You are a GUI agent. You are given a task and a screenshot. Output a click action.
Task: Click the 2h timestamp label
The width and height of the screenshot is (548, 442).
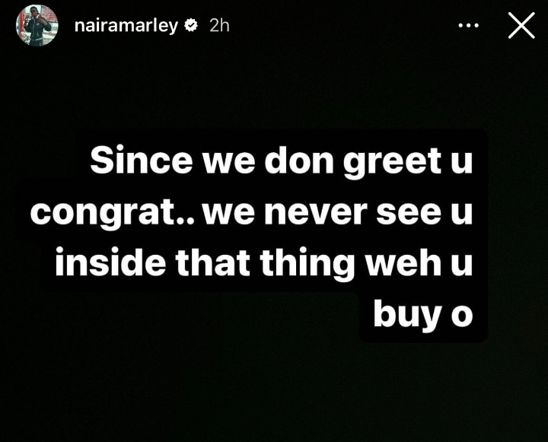(219, 26)
